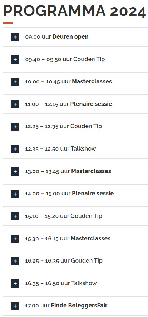The height and width of the screenshot is (317, 148).
Task: Click plus icon beside 15.30 – 16.15 Masterclasses
Action: click(15, 239)
